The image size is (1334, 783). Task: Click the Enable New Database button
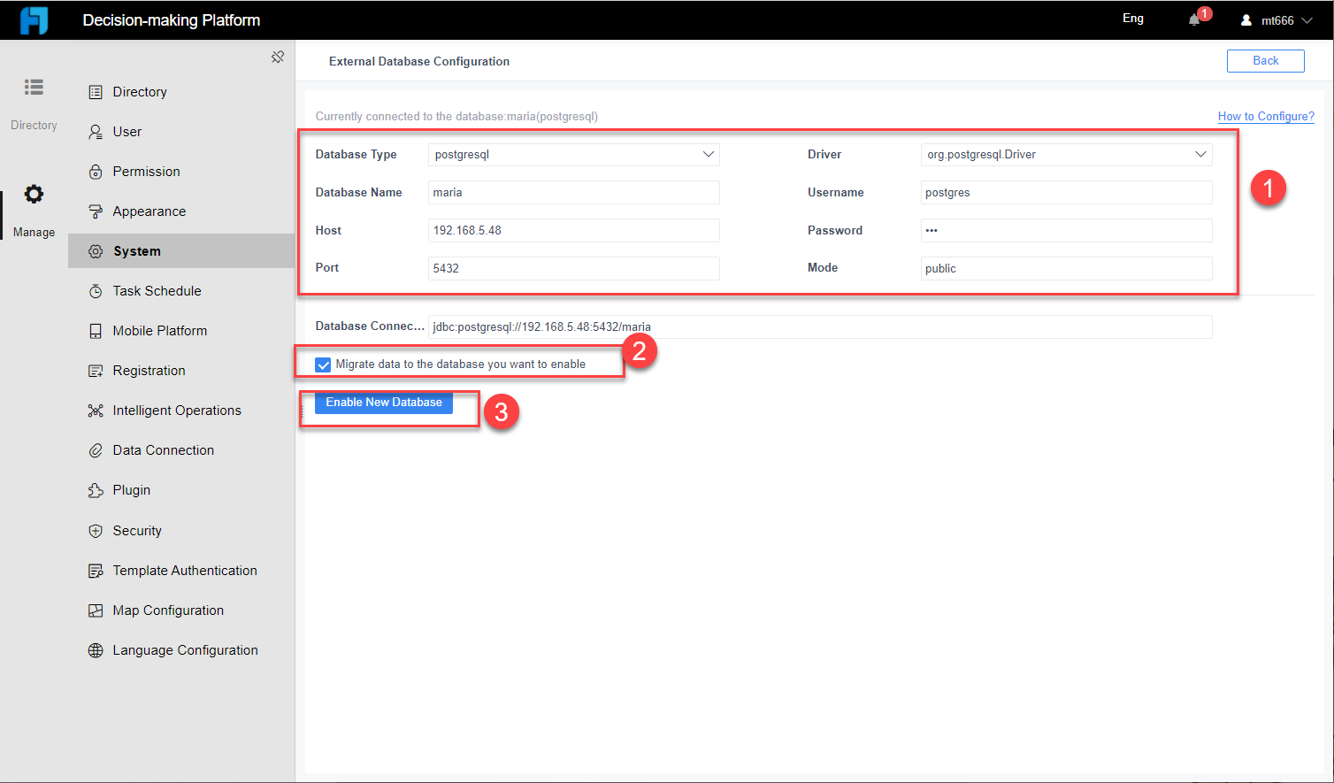[x=383, y=402]
